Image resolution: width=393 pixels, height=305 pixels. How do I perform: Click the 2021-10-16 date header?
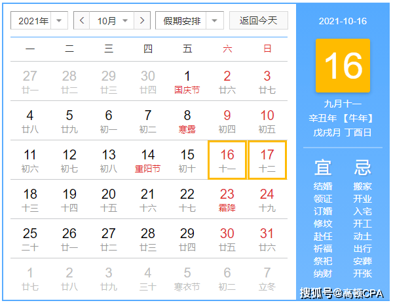(343, 21)
